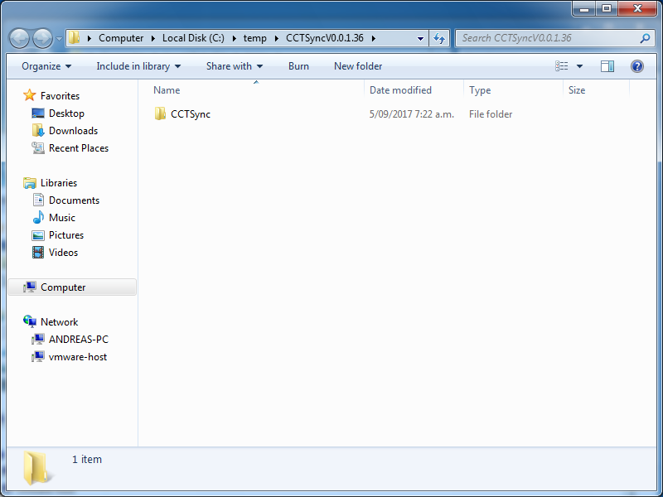Click the Favorites star icon
Image resolution: width=663 pixels, height=497 pixels.
[x=30, y=95]
